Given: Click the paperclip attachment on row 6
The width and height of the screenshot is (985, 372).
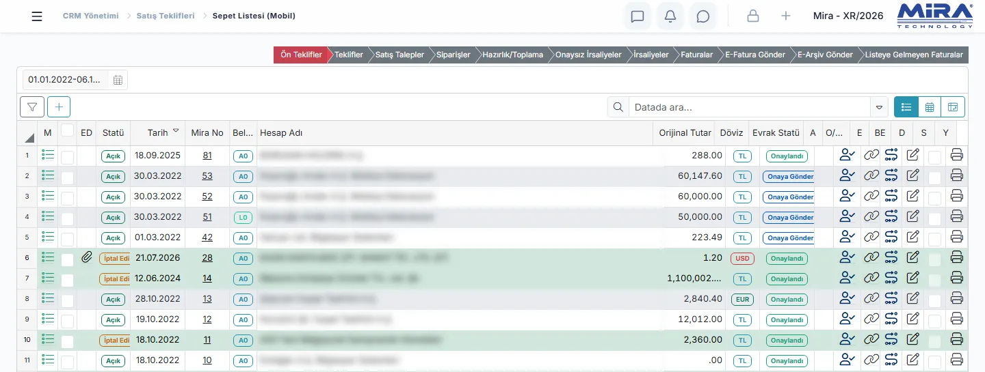Looking at the screenshot, I should coord(86,257).
